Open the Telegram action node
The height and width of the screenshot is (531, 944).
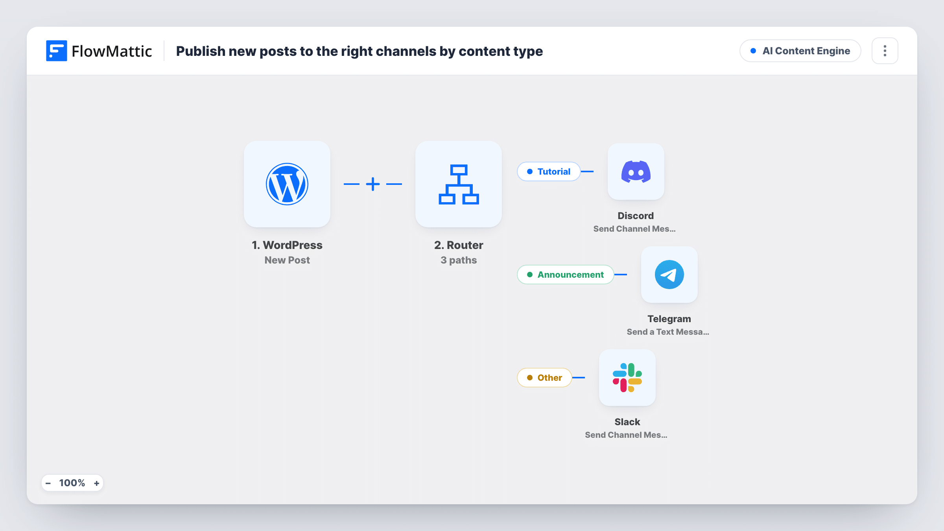tap(669, 275)
